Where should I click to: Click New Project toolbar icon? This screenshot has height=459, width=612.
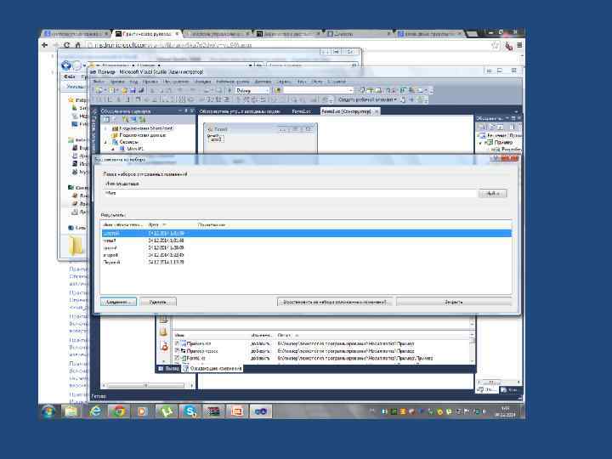pyautogui.click(x=99, y=91)
